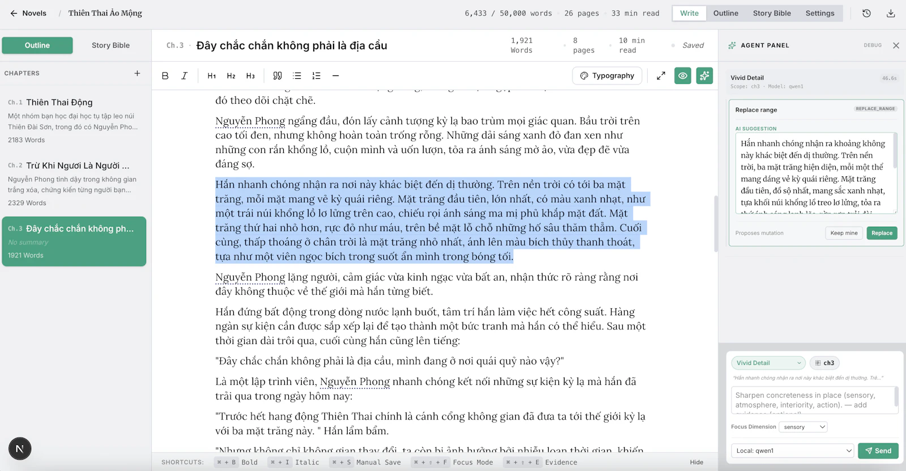Screen dimensions: 906x471
Task: Apply Italic formatting from the toolbar
Action: 184,75
